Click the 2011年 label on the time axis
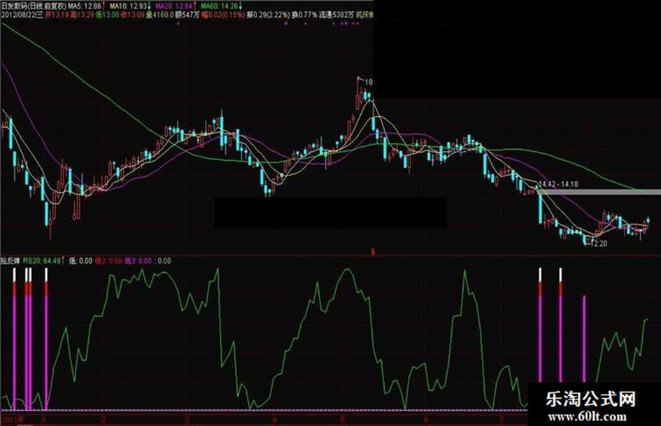 (13, 420)
